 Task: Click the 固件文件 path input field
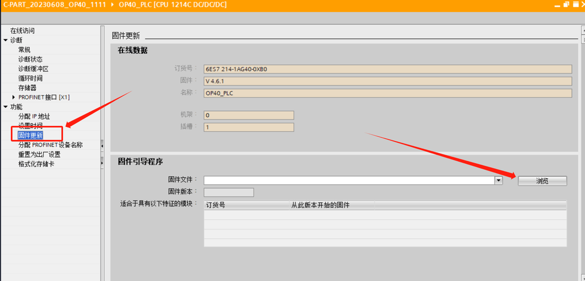click(x=349, y=180)
